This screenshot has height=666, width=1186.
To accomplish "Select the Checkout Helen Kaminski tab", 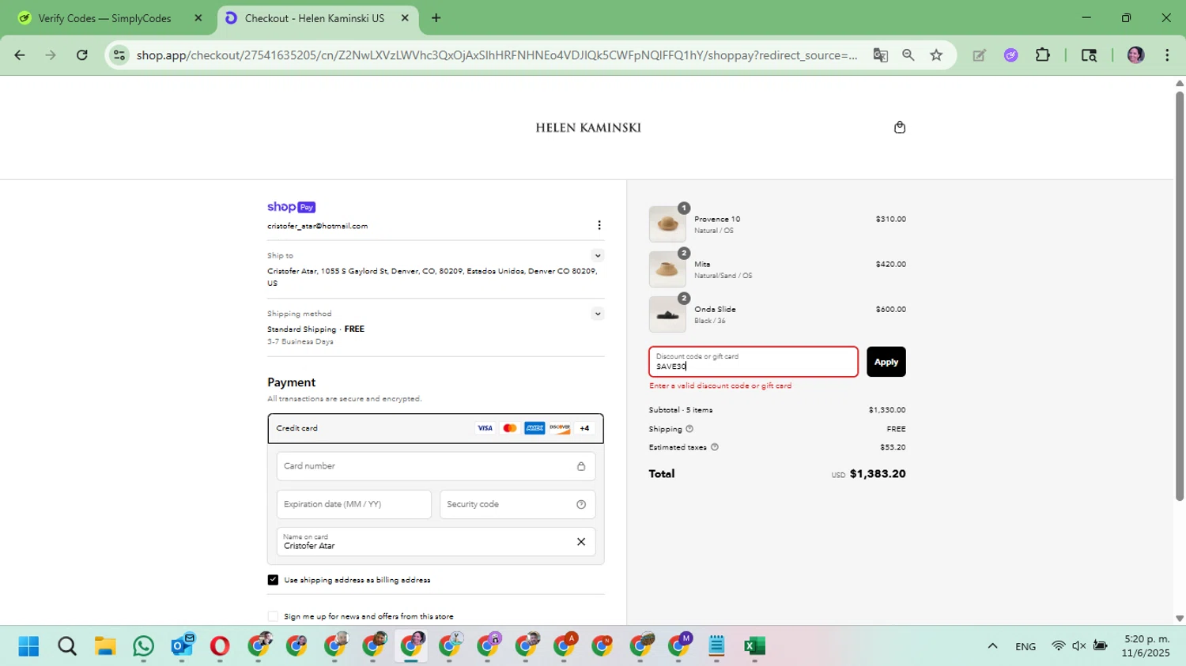I will click(x=315, y=18).
